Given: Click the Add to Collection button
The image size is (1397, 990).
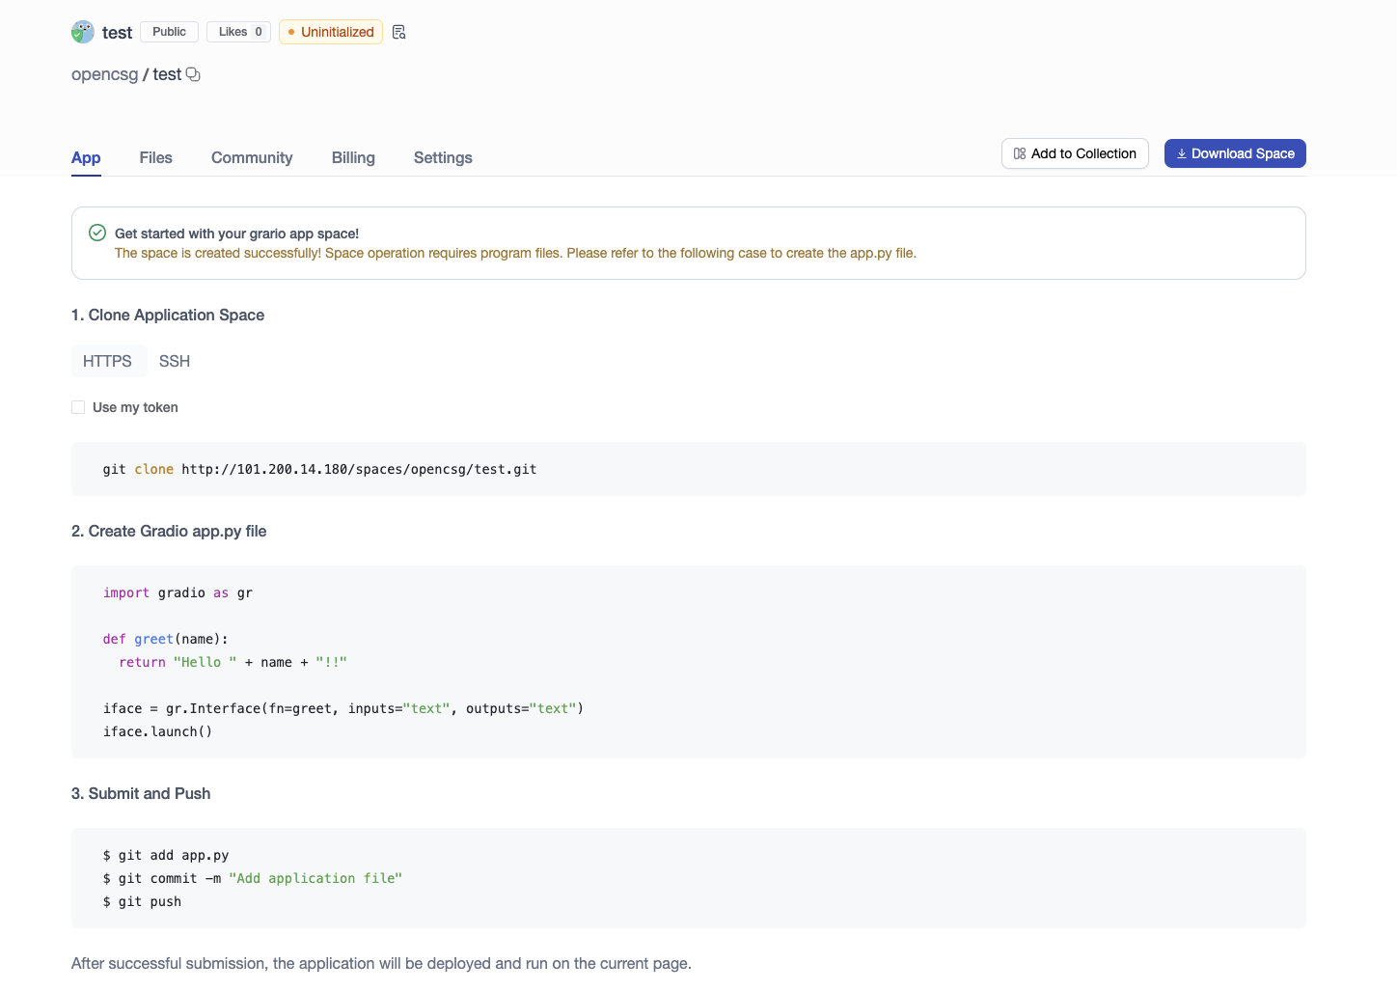Looking at the screenshot, I should pos(1075,153).
